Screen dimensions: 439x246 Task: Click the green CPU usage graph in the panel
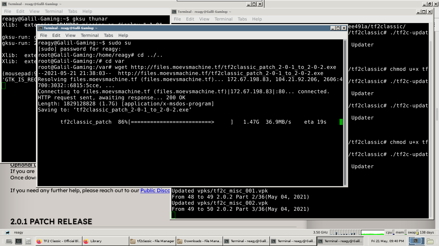pyautogui.click(x=373, y=232)
